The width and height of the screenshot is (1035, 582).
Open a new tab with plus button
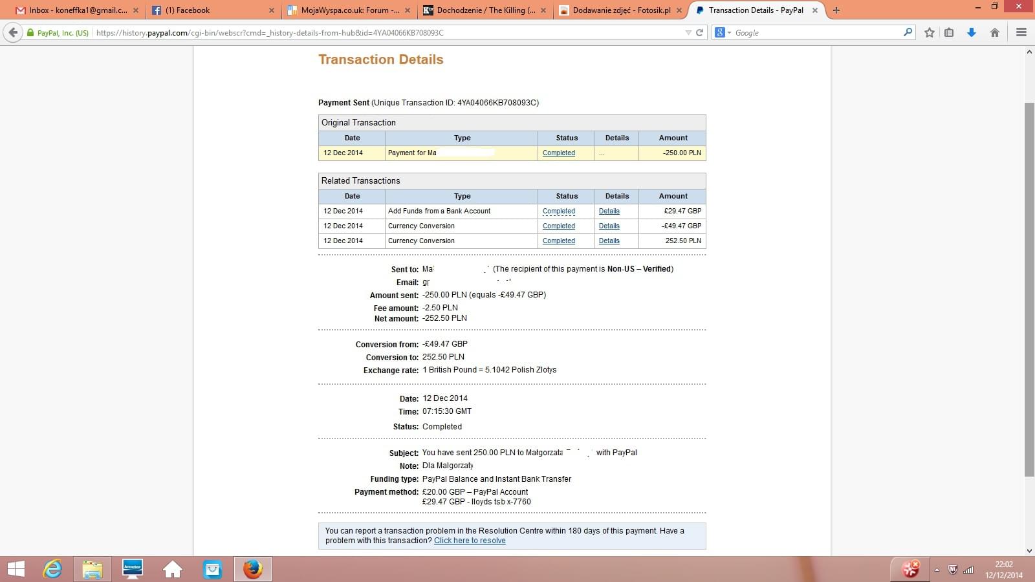click(836, 10)
